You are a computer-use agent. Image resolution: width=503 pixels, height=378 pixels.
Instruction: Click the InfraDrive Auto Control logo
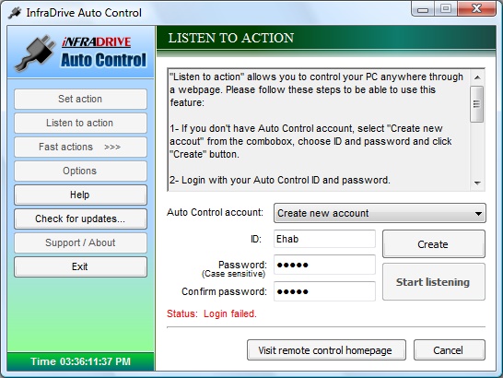coord(81,53)
